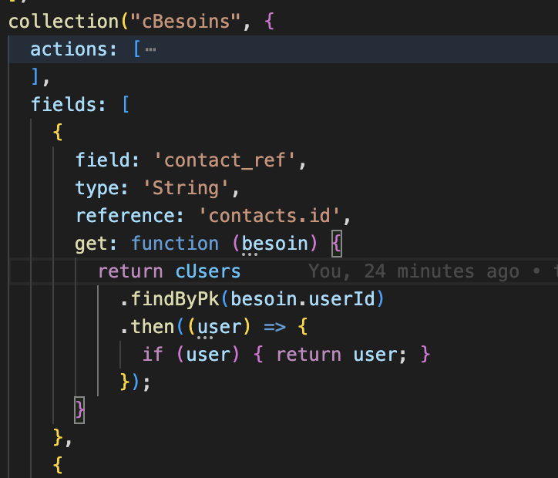Image resolution: width=558 pixels, height=478 pixels.
Task: Click the get property key
Action: 92,244
